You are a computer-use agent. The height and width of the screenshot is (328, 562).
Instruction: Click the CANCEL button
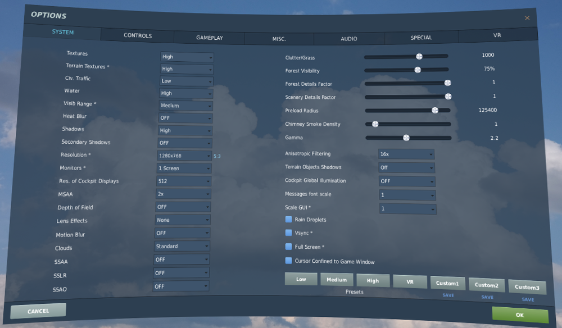pyautogui.click(x=38, y=311)
